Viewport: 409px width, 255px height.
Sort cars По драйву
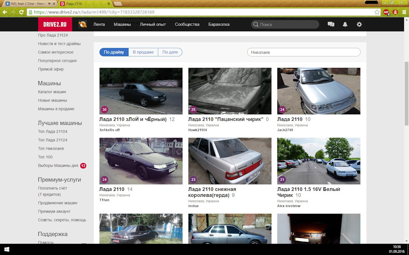(x=114, y=52)
